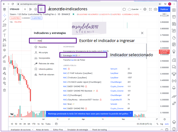178x132 pixels.
Task: Open the indicators fx icon
Action: click(41, 9)
